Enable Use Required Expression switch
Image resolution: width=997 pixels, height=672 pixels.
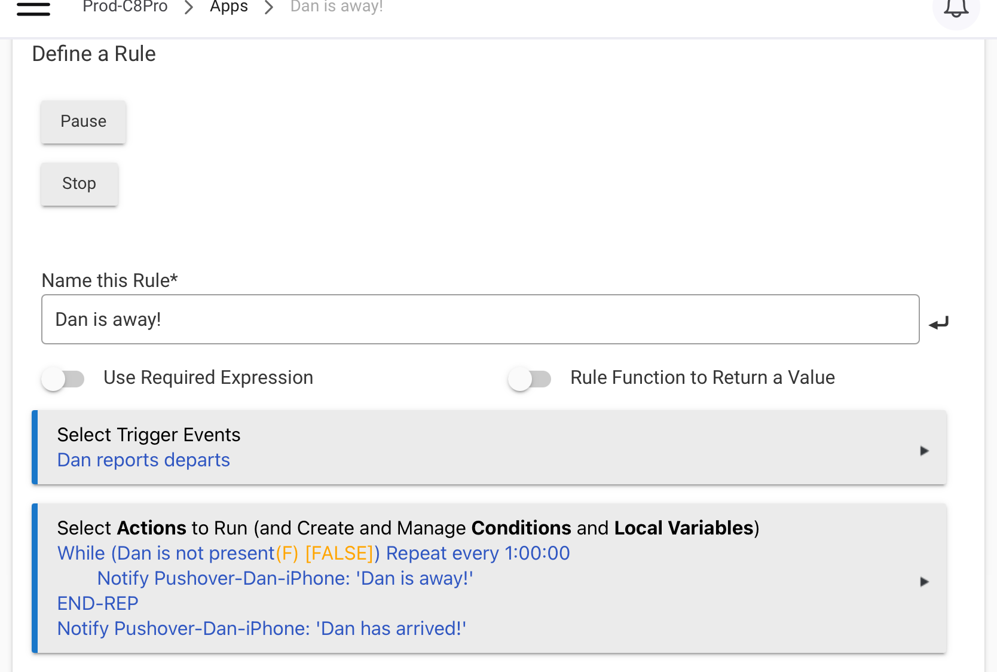[x=63, y=378]
